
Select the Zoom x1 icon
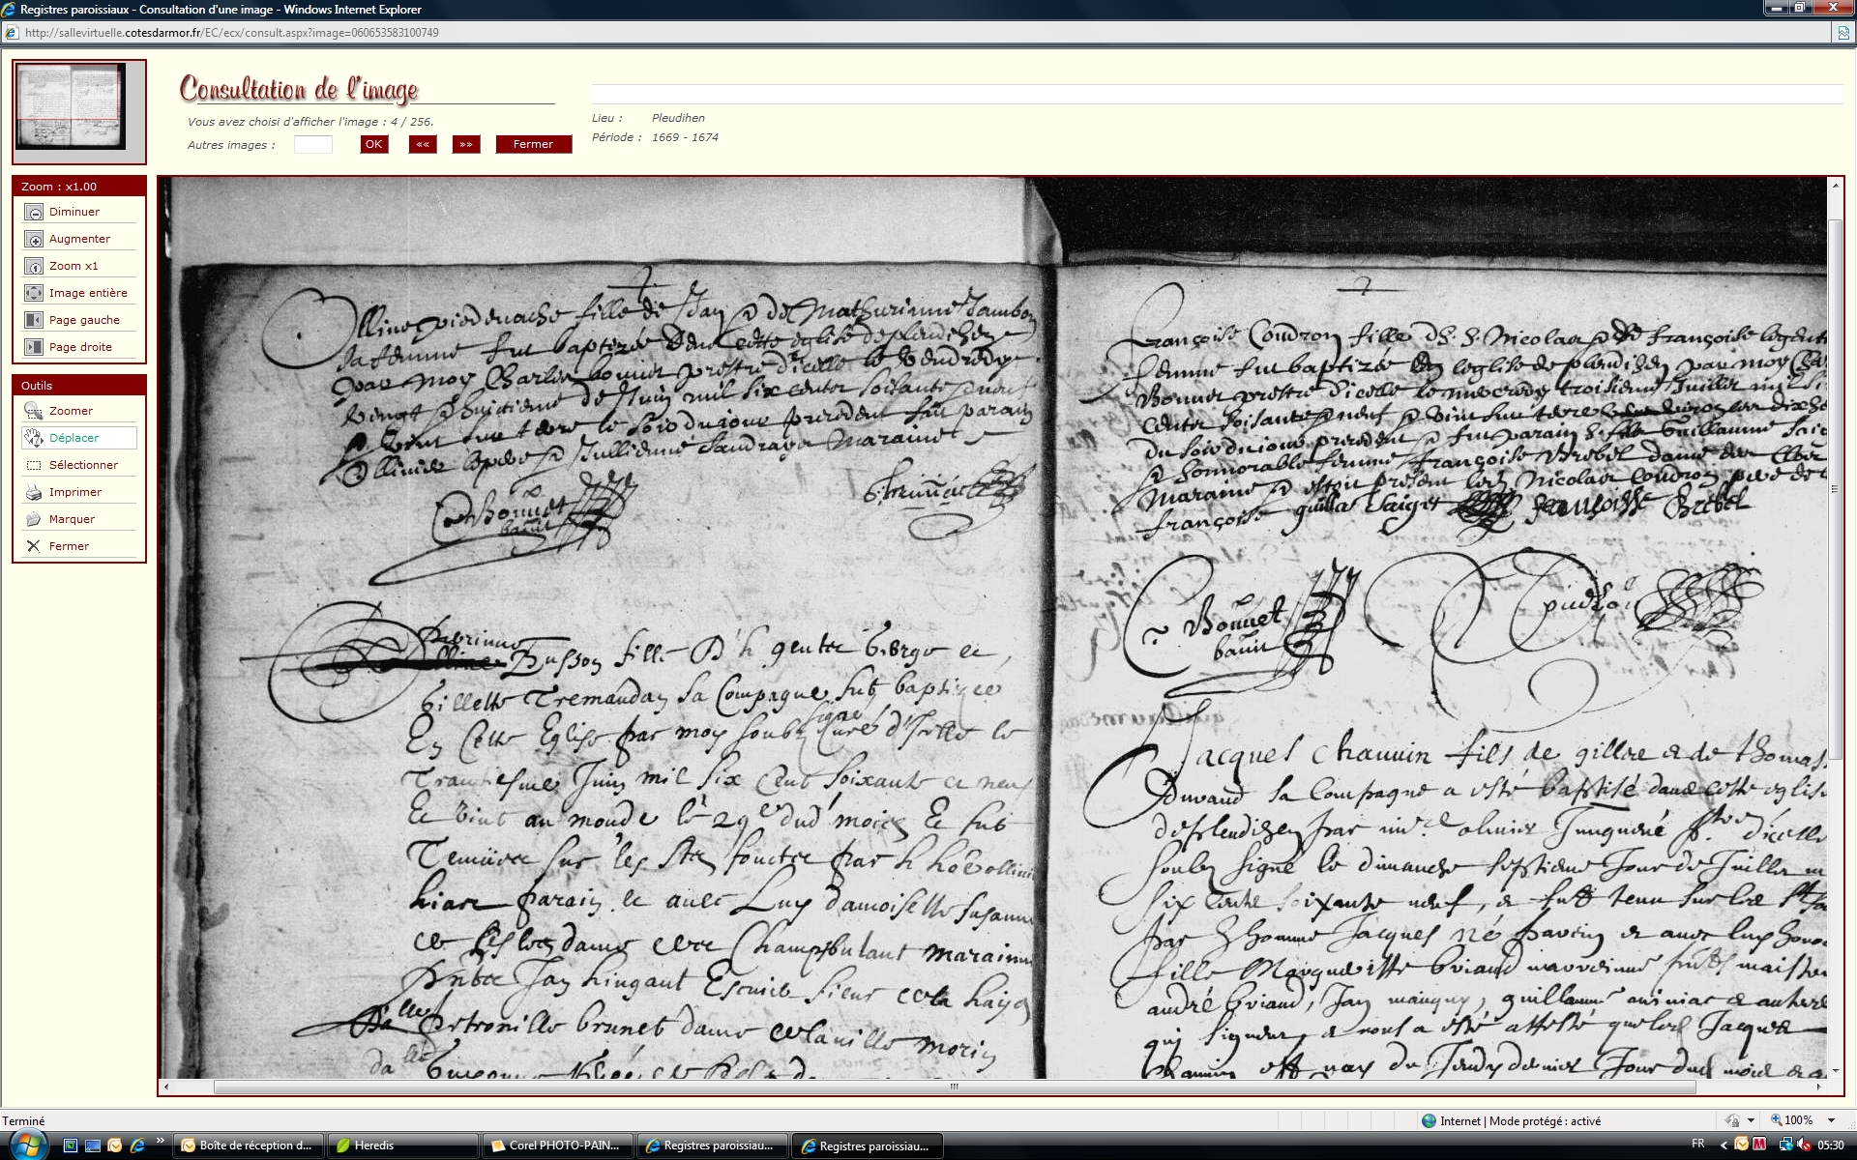point(34,267)
